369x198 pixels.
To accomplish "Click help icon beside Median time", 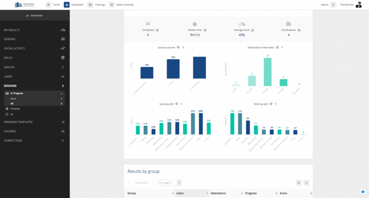I will point(205,30).
